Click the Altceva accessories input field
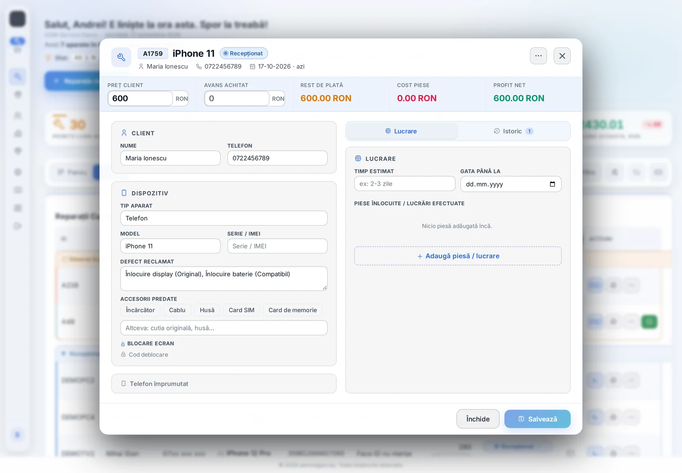The image size is (682, 473). [x=224, y=328]
